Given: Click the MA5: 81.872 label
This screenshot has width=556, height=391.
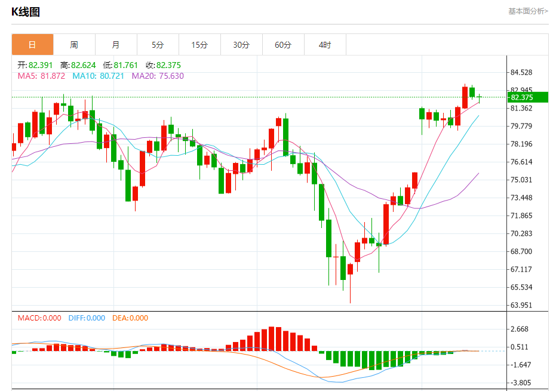Looking at the screenshot, I should [x=41, y=76].
